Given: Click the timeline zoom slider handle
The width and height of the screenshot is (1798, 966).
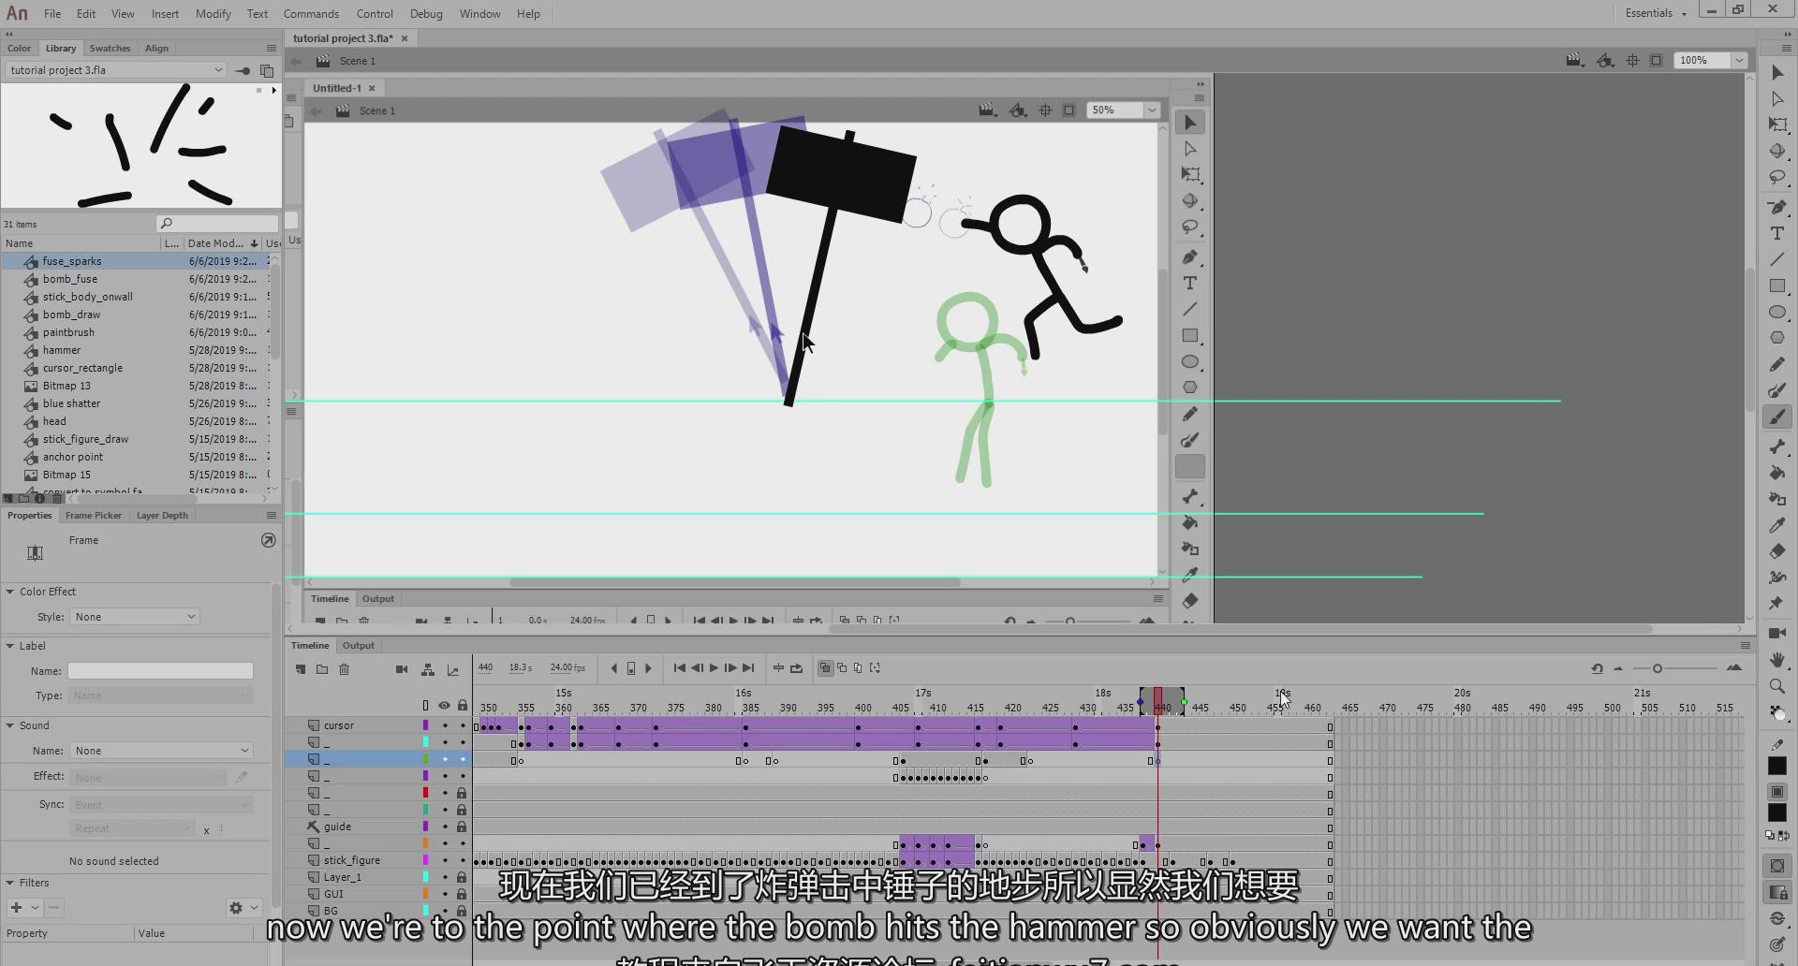Looking at the screenshot, I should 1657,668.
